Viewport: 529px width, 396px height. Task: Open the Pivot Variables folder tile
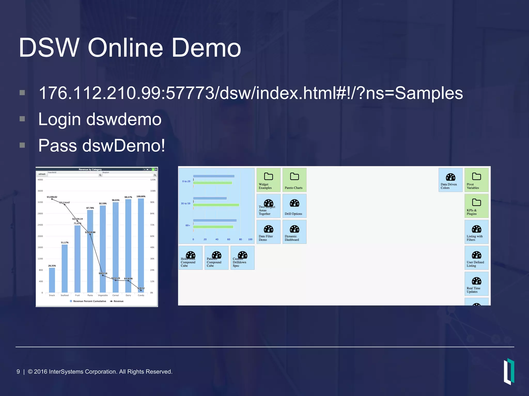coord(477,180)
